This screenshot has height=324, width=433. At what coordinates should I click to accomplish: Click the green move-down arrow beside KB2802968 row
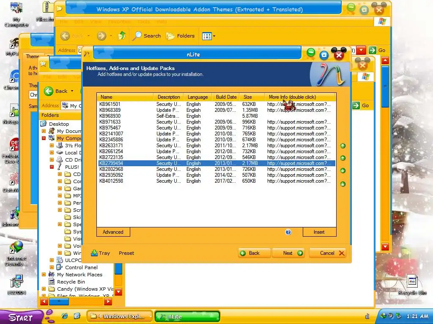(x=343, y=170)
